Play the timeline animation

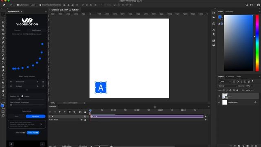[x=60, y=112]
